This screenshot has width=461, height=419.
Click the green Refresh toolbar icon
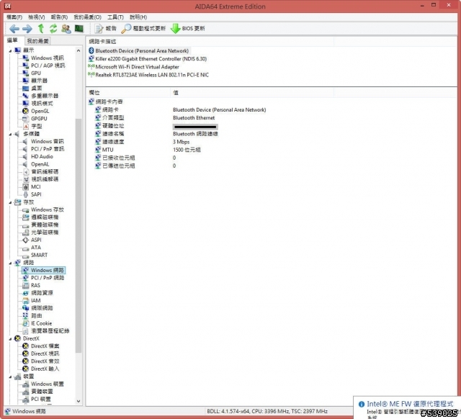[53, 29]
